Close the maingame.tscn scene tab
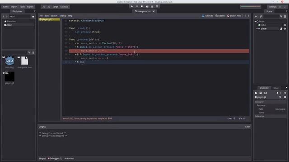Screen dimensions: 289x162 tap(154, 11)
